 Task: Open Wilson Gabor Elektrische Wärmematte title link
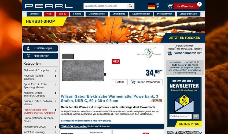[109, 99]
